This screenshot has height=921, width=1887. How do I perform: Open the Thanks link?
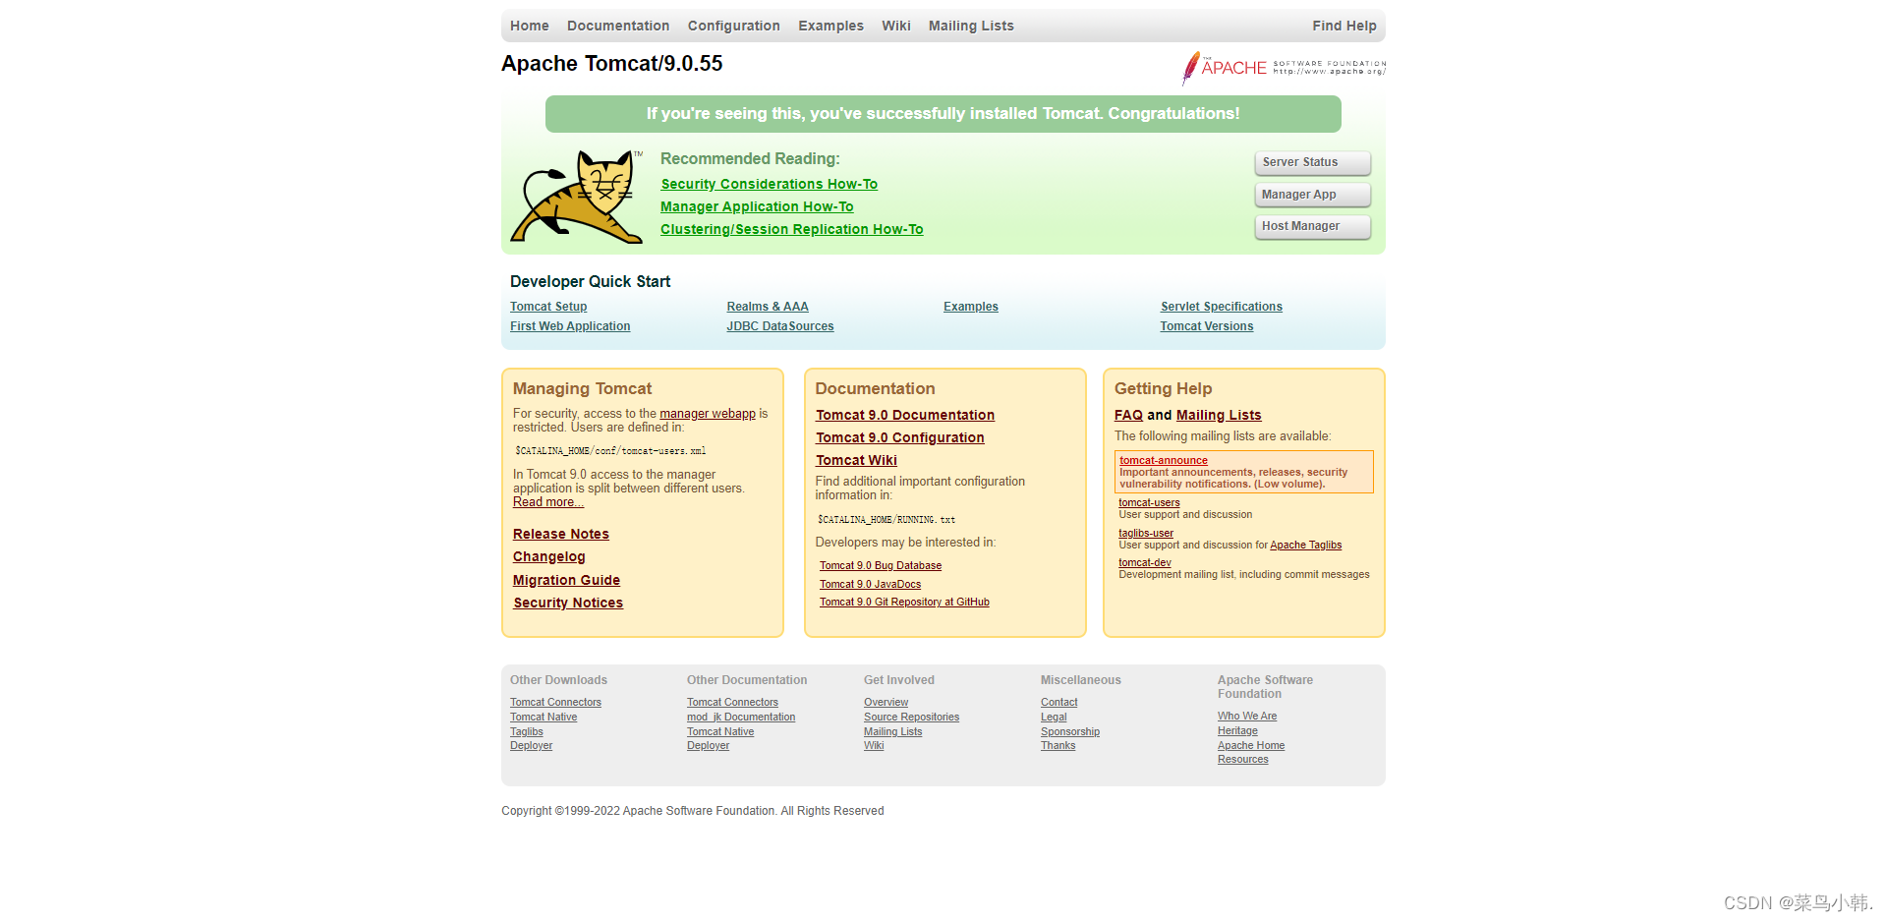pos(1058,746)
